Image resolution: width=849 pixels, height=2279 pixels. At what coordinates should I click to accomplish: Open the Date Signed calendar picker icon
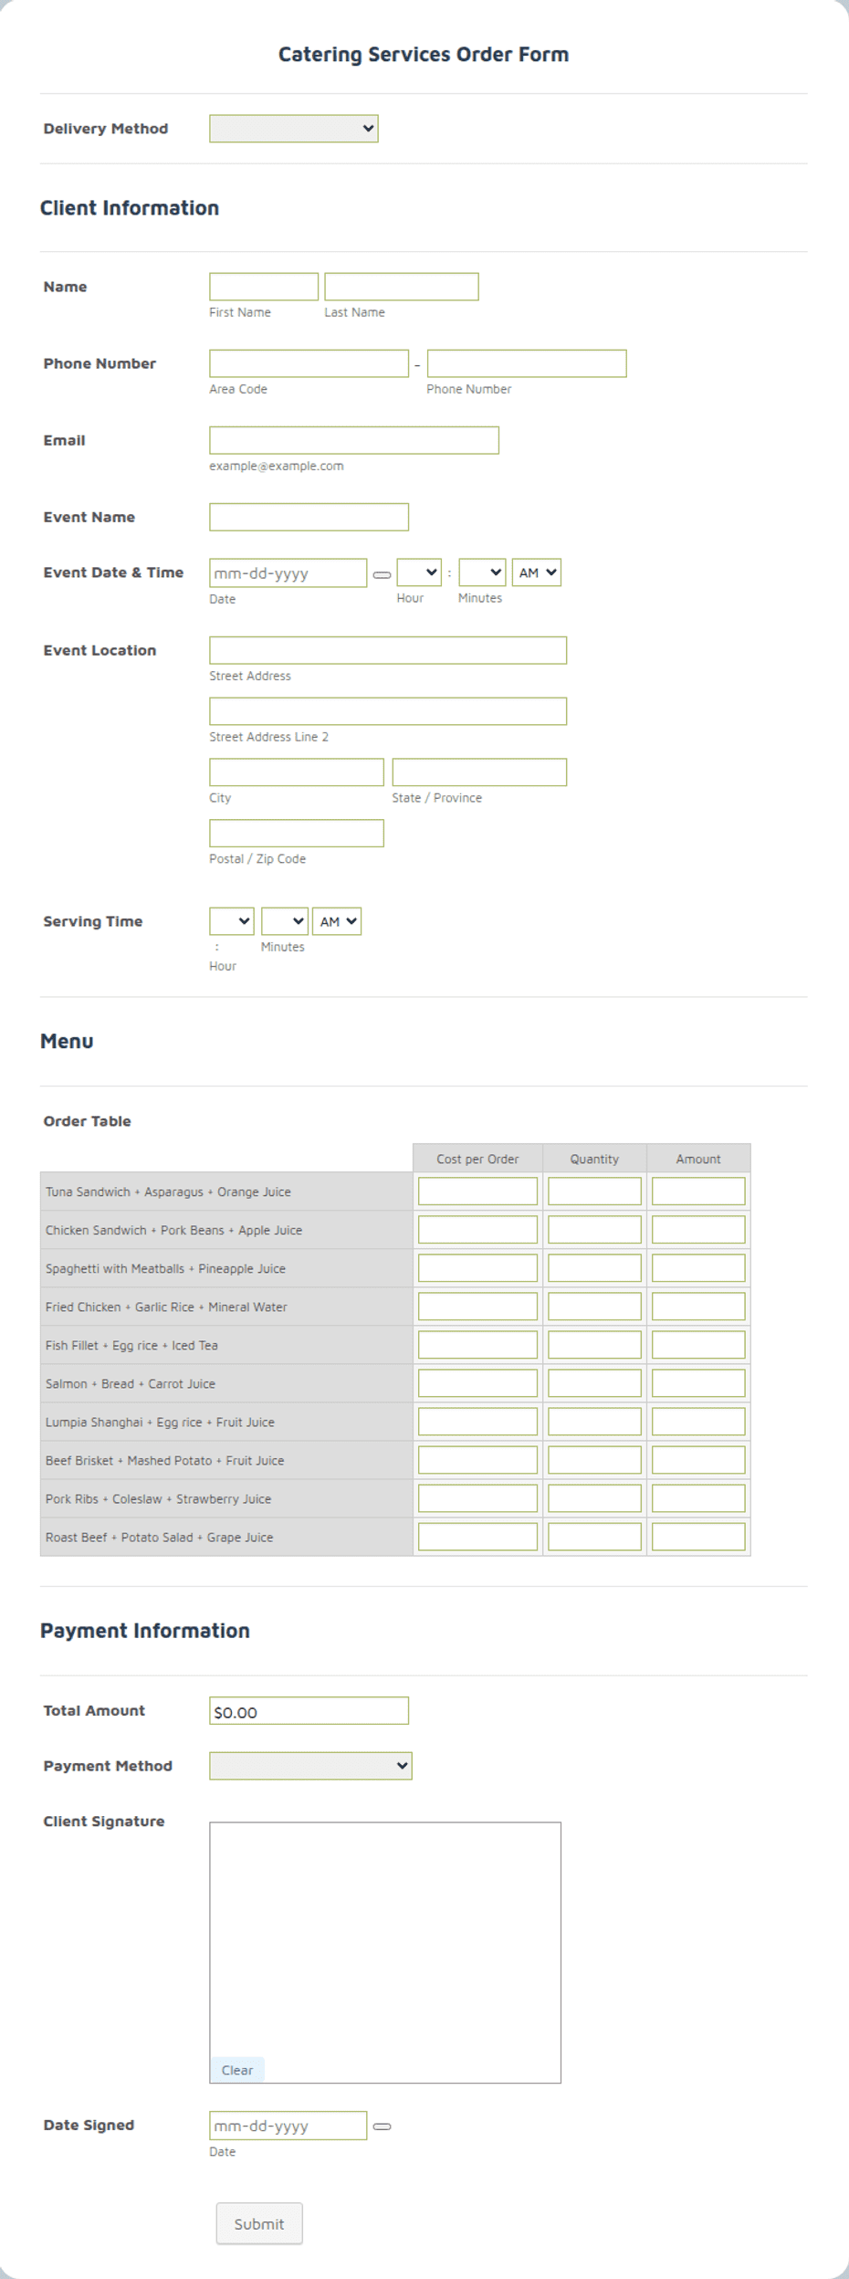[383, 2127]
